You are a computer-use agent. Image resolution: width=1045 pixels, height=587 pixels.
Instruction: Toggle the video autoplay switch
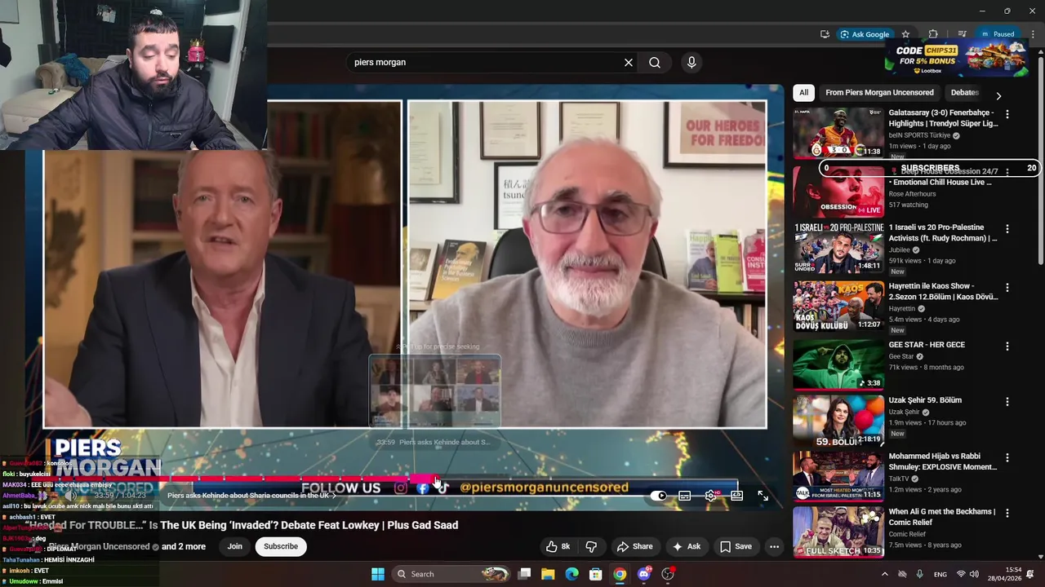pos(660,496)
